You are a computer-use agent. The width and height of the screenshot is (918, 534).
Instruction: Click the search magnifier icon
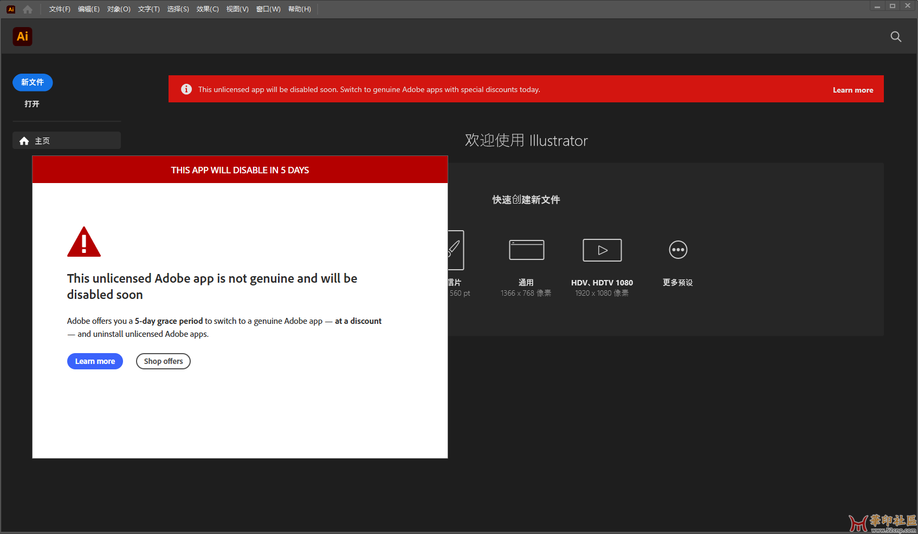pyautogui.click(x=896, y=37)
